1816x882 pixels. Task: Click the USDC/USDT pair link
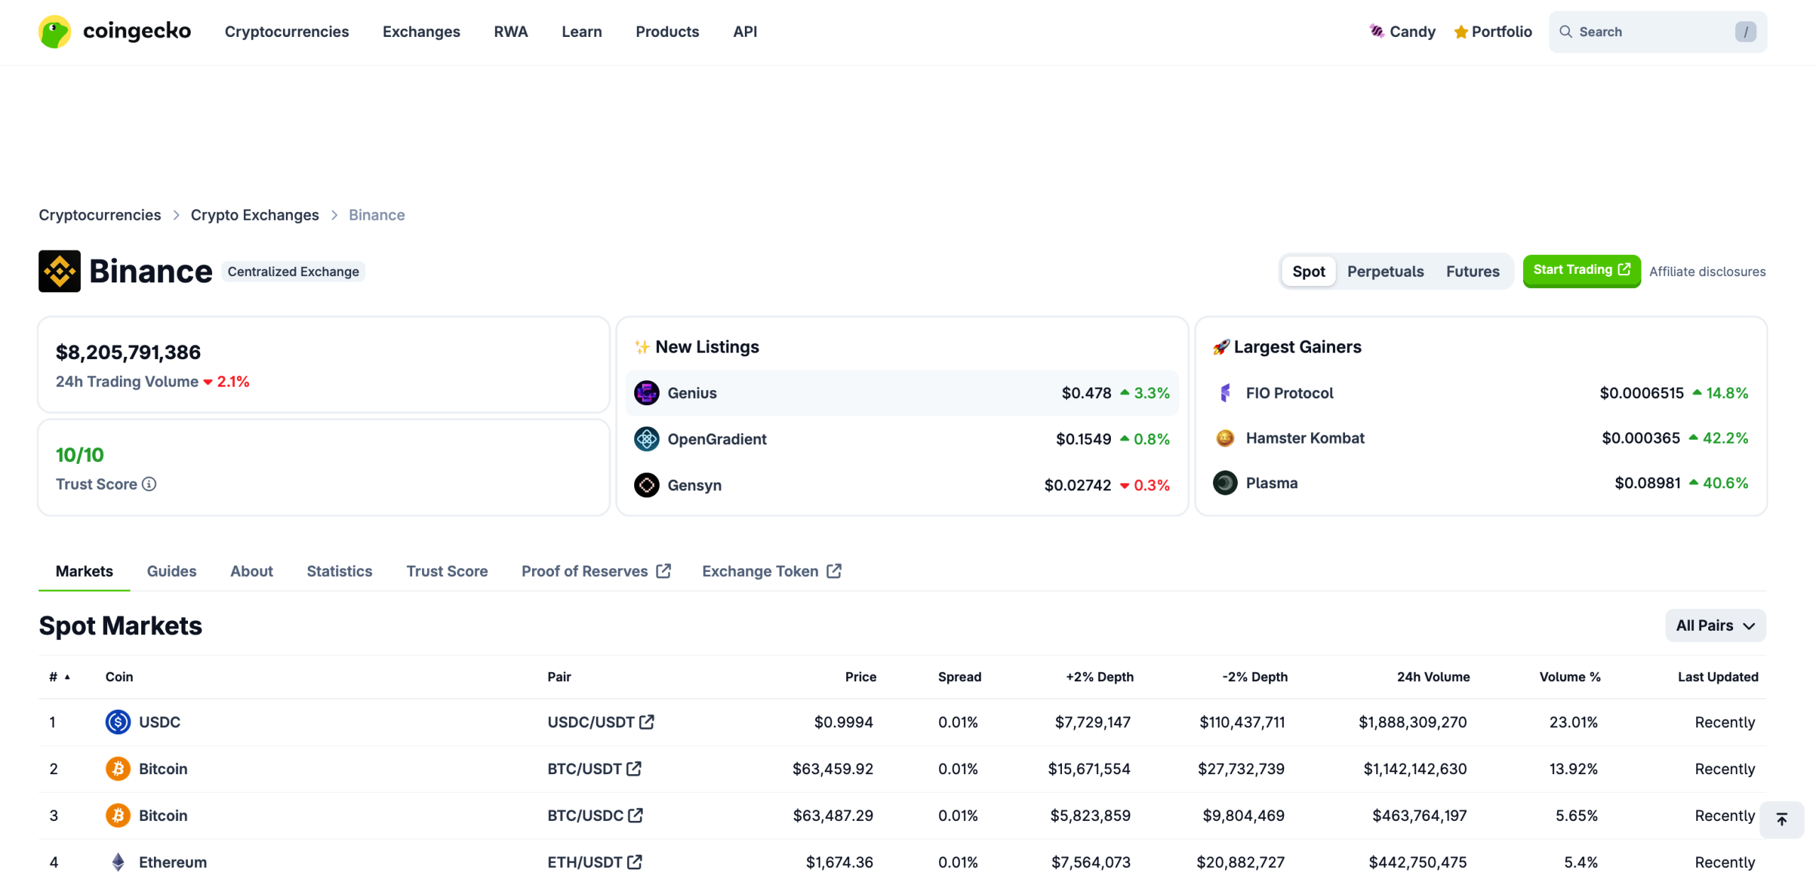(601, 722)
